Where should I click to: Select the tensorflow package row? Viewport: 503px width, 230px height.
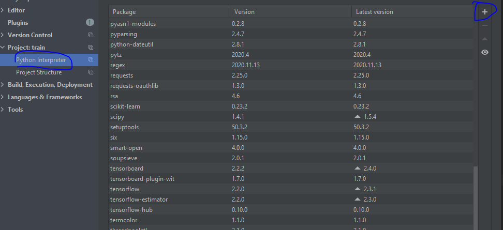tap(291, 189)
